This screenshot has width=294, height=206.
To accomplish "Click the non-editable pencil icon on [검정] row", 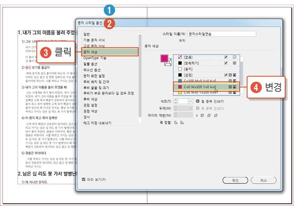I will tap(226, 75).
